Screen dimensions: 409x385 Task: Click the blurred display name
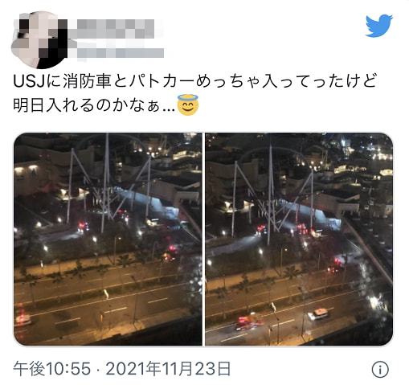(116, 29)
